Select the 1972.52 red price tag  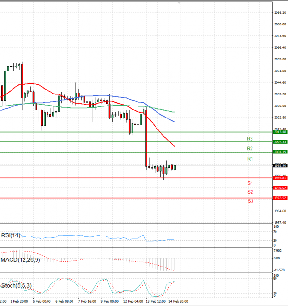tap(280, 198)
